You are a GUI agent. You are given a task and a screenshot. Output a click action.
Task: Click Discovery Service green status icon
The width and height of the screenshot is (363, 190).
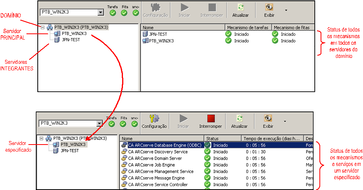click(207, 152)
